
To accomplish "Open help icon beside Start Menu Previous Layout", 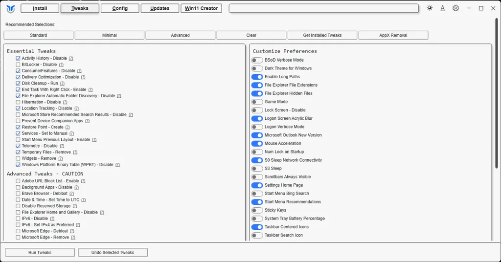I will coord(94,140).
